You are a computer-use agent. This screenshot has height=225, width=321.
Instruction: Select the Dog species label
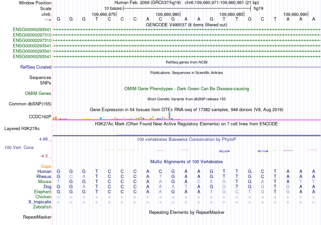[x=48, y=187]
